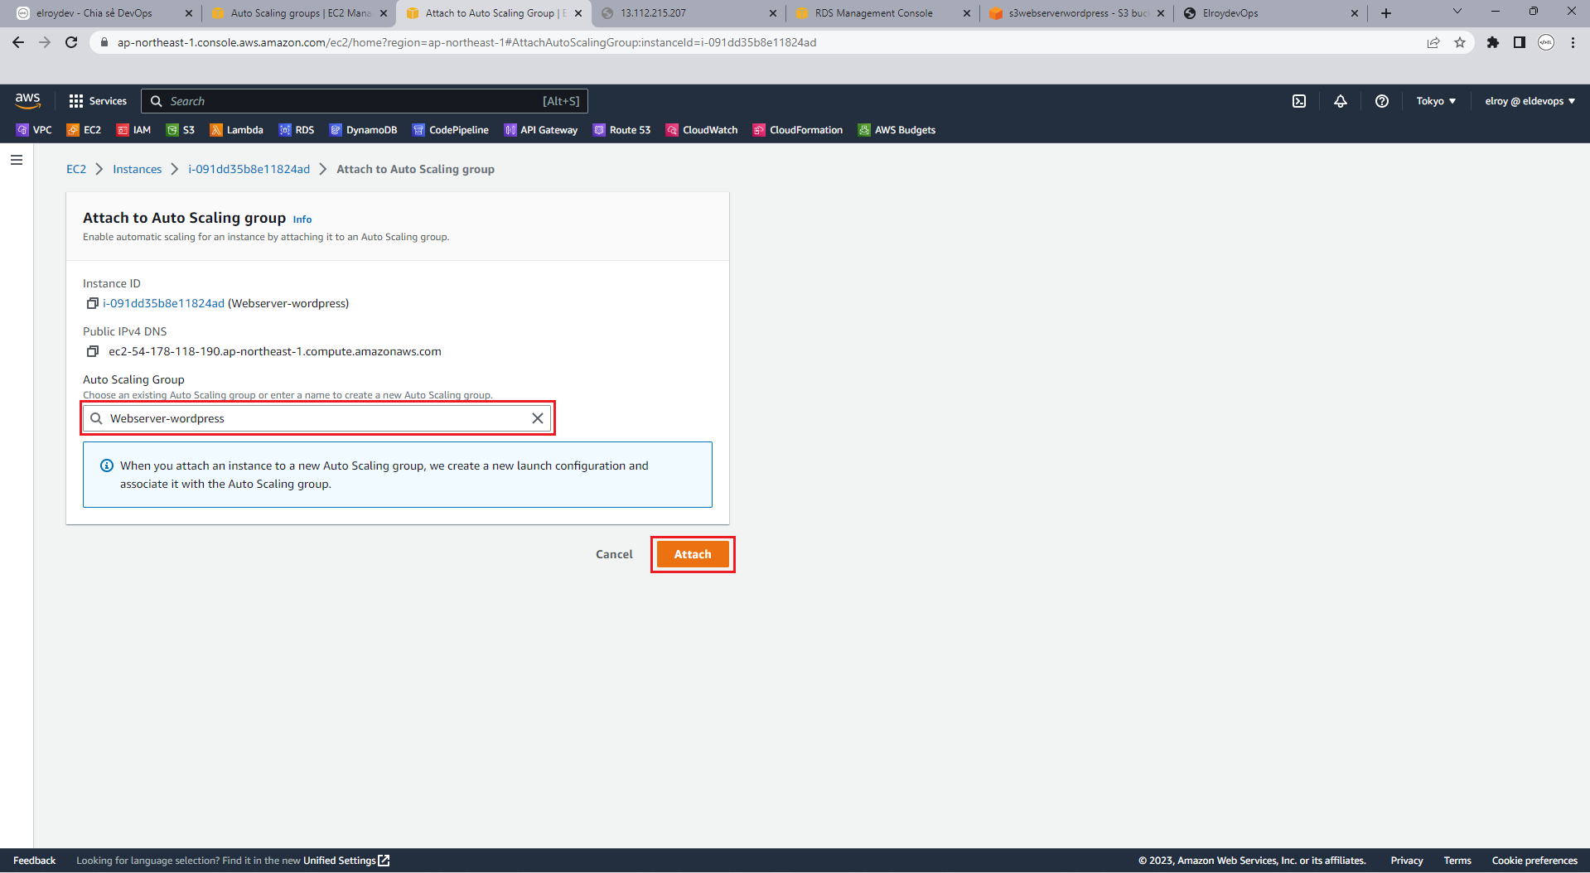This screenshot has width=1590, height=873.
Task: Open DynamoDB shortcut in favorites bar
Action: [363, 130]
